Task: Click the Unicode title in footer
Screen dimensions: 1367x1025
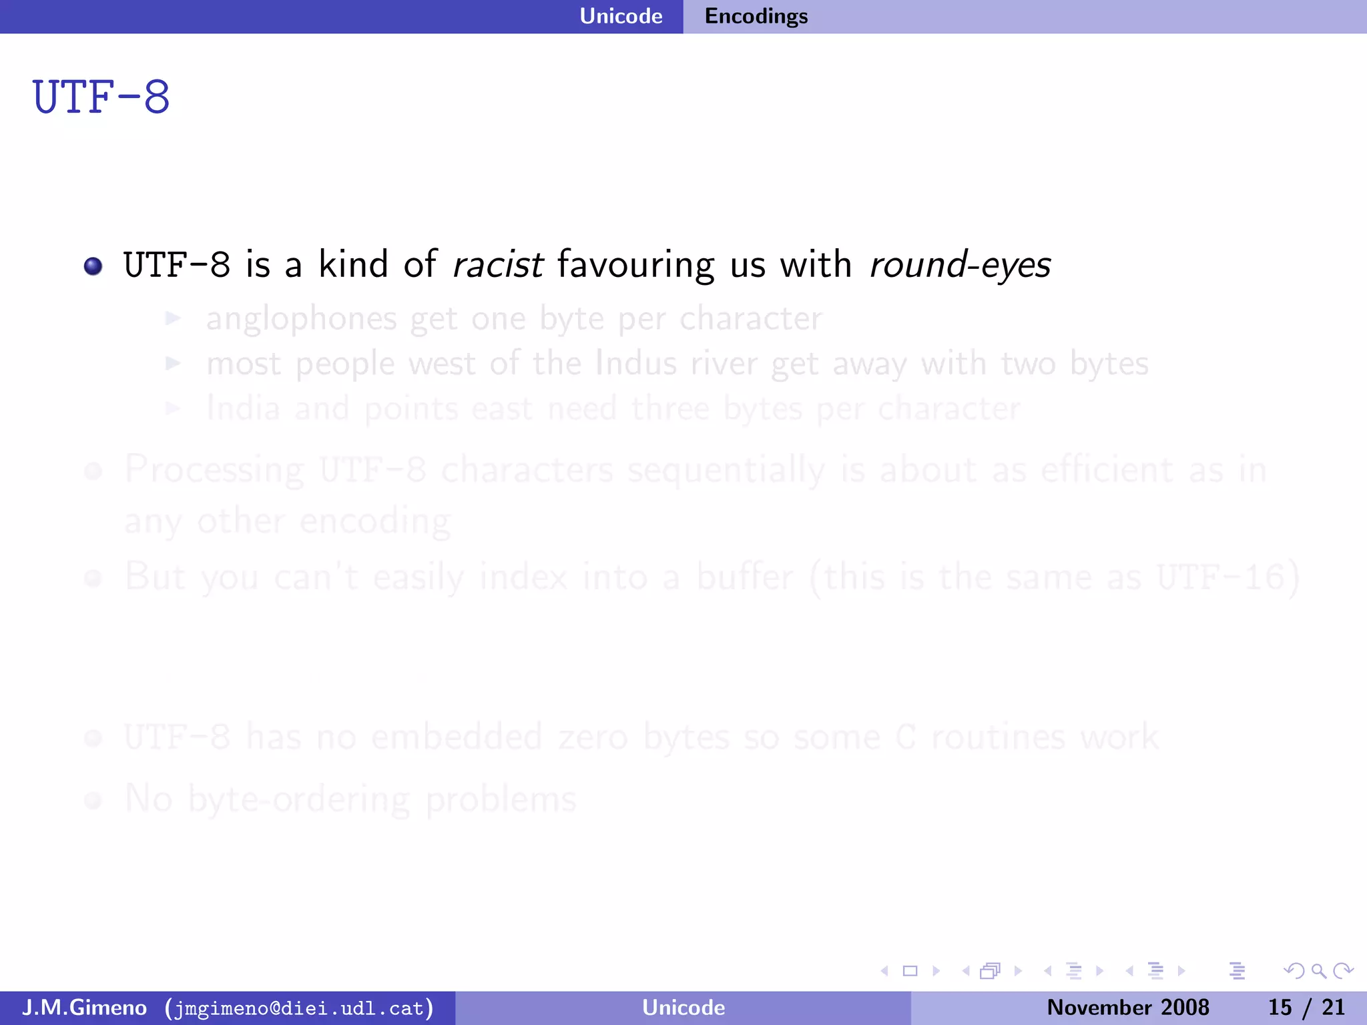Action: click(x=683, y=1008)
